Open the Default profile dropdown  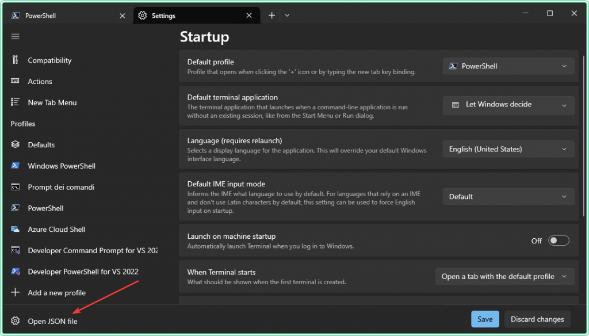pos(508,66)
